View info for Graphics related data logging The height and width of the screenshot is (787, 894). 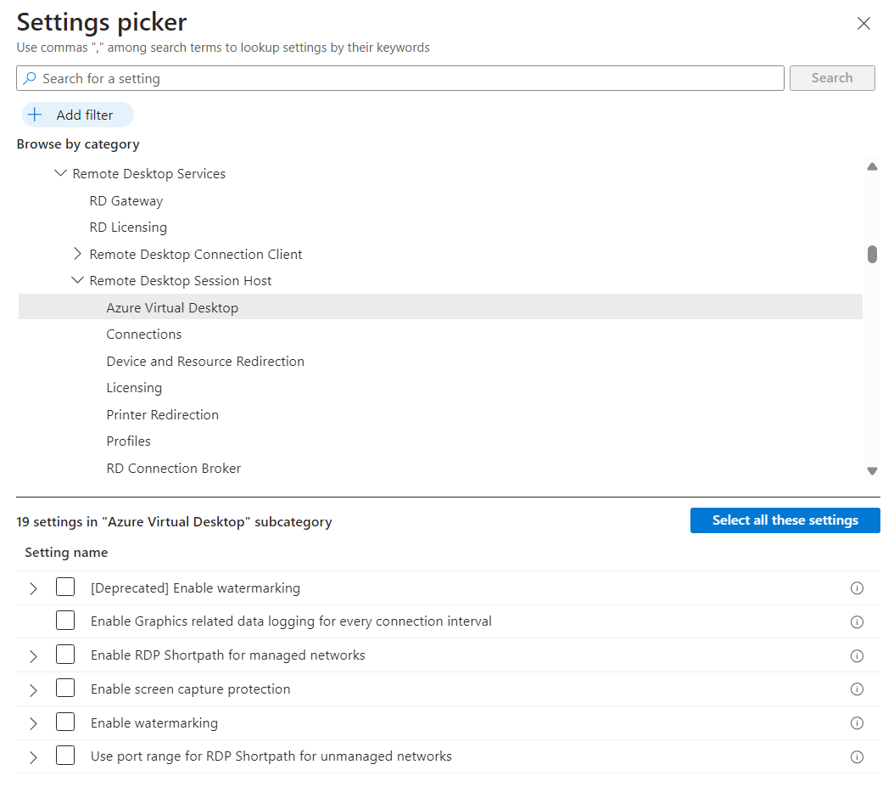857,621
